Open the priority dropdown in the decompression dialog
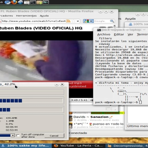The image size is (148, 148). (x=13, y=135)
